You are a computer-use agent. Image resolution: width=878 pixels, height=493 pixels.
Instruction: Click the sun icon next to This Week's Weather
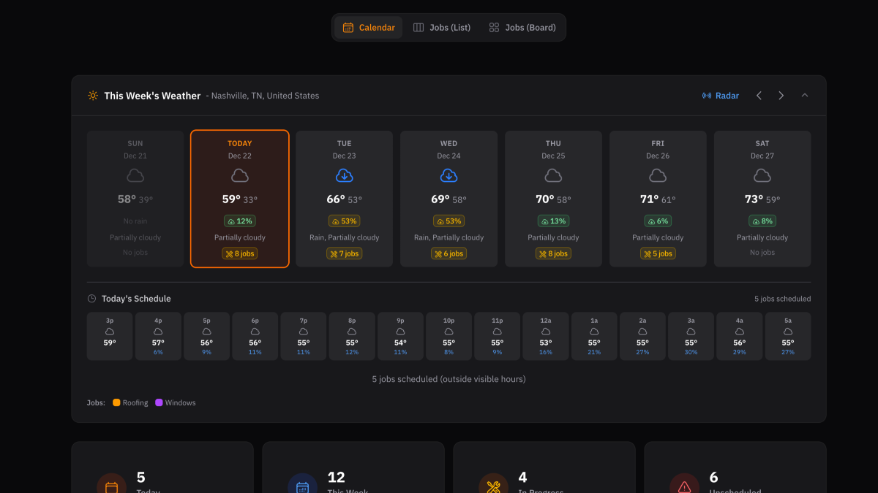tap(92, 95)
